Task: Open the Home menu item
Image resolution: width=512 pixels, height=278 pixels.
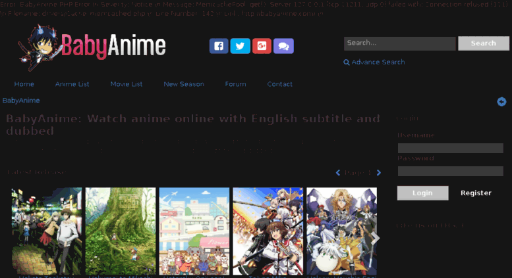Action: click(x=24, y=84)
